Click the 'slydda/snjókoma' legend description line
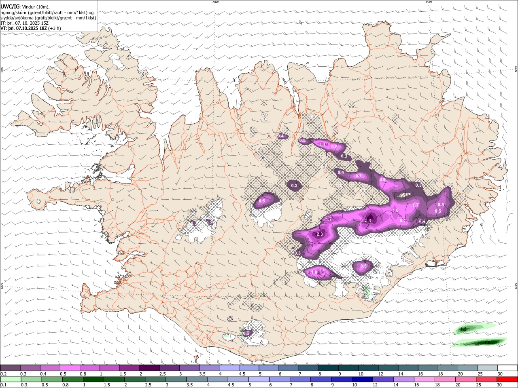The image size is (518, 388). (x=48, y=18)
